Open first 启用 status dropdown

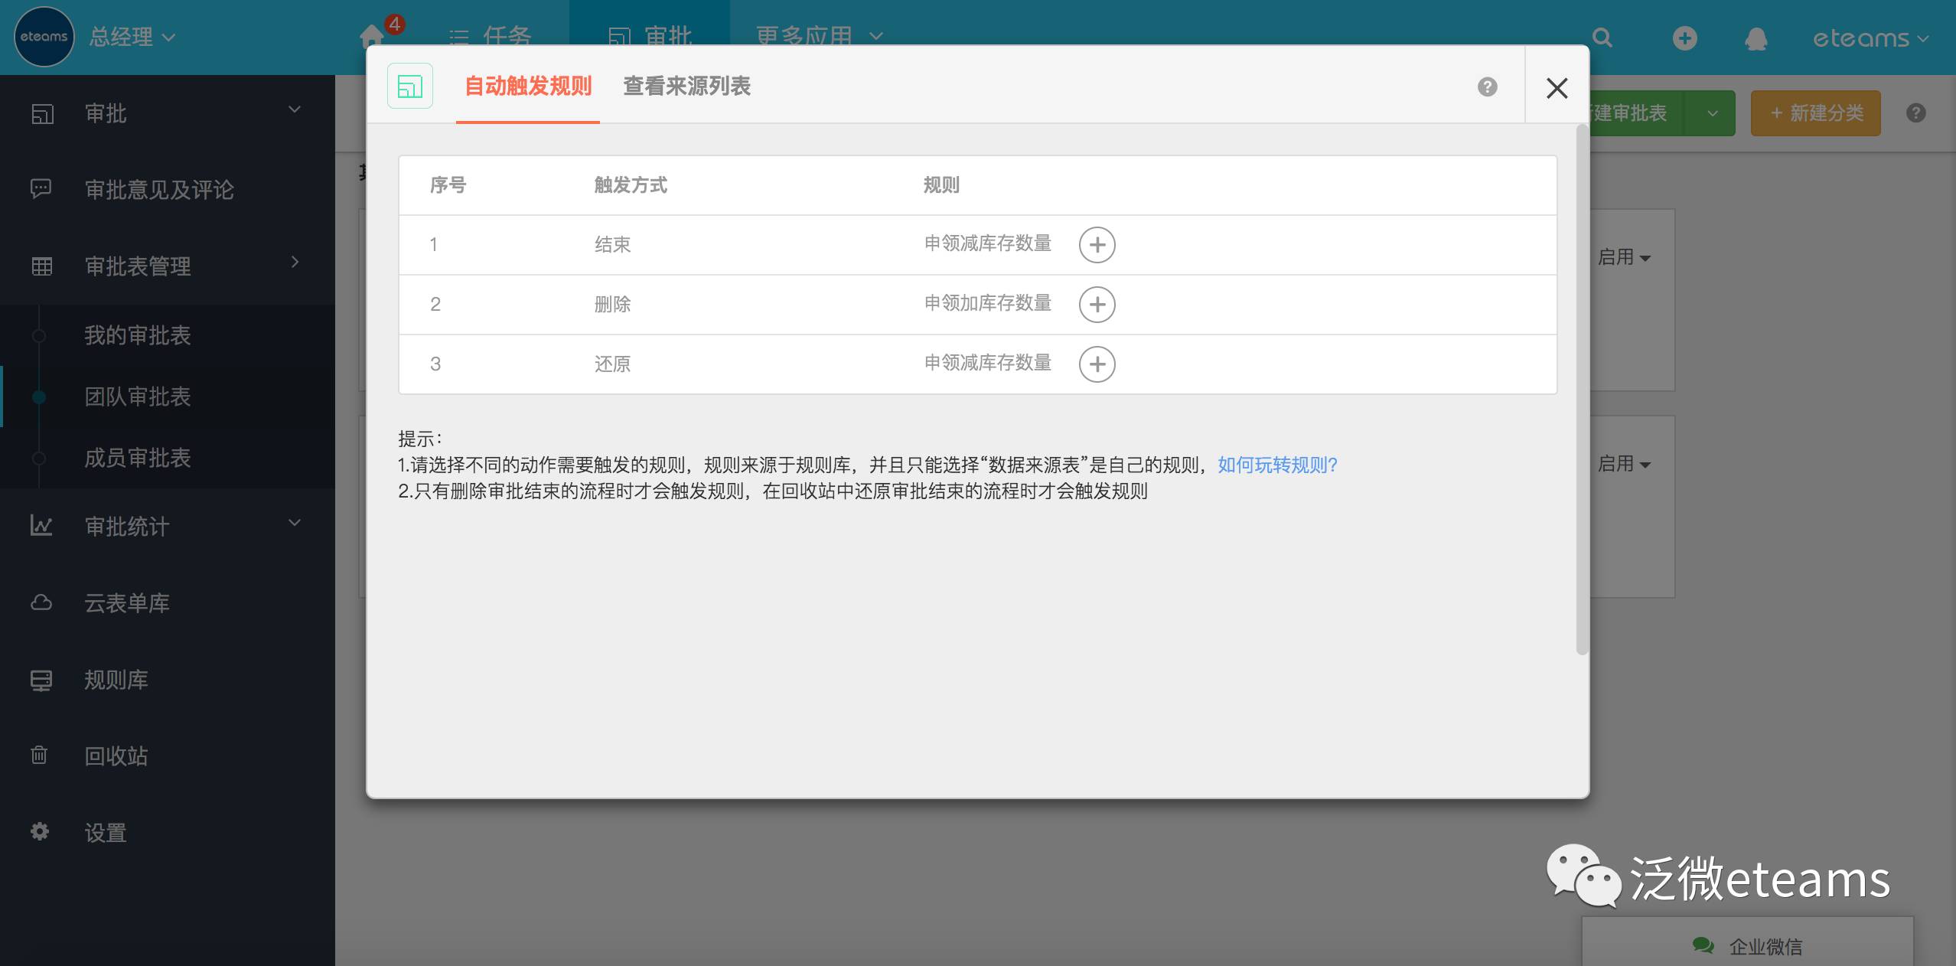click(1624, 257)
